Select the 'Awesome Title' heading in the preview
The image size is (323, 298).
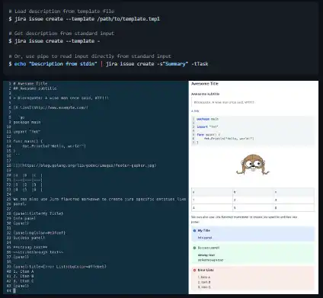point(205,84)
